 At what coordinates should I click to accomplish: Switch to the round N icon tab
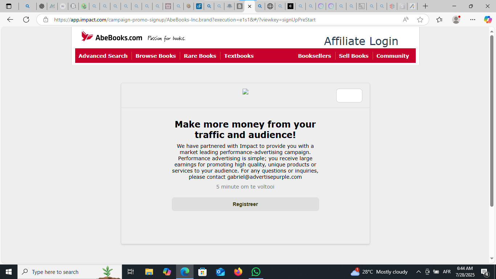62,6
